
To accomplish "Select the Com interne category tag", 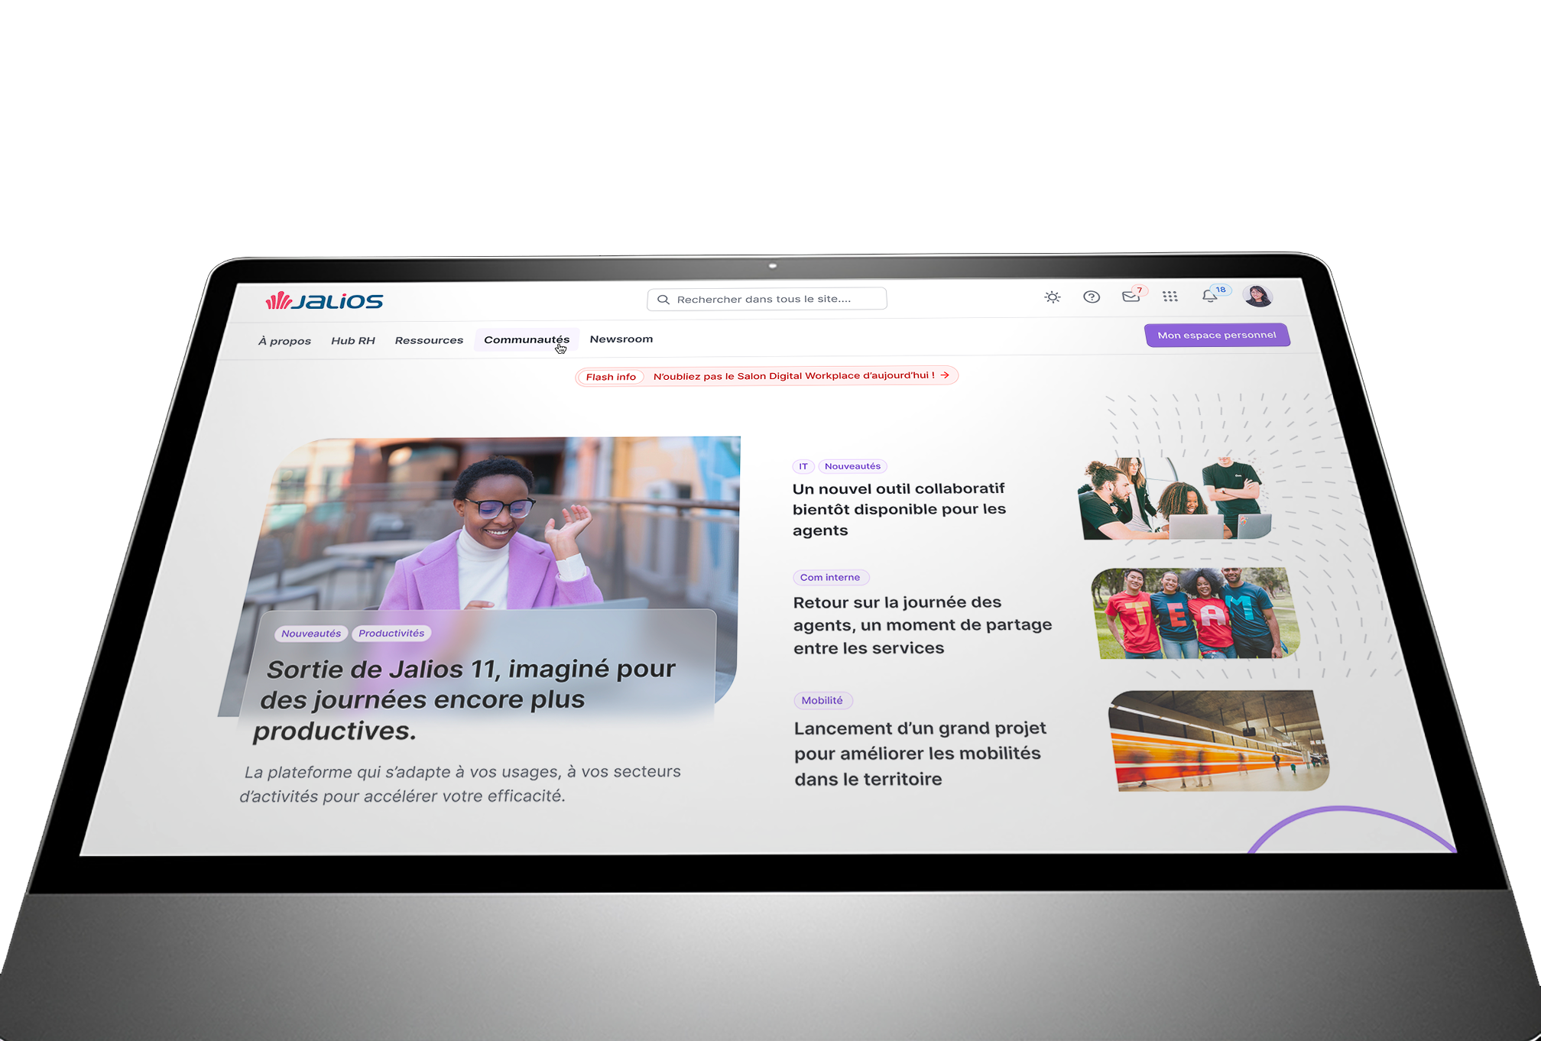I will pyautogui.click(x=830, y=577).
